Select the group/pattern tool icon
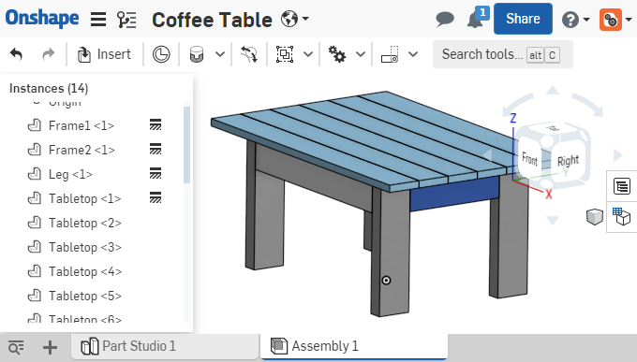The height and width of the screenshot is (362, 637). (285, 54)
